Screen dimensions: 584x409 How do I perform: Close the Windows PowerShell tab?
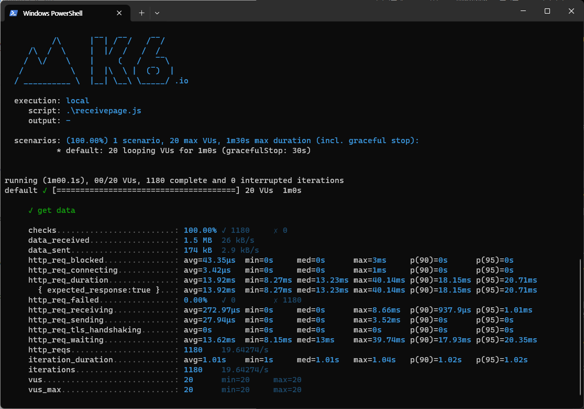tap(119, 13)
